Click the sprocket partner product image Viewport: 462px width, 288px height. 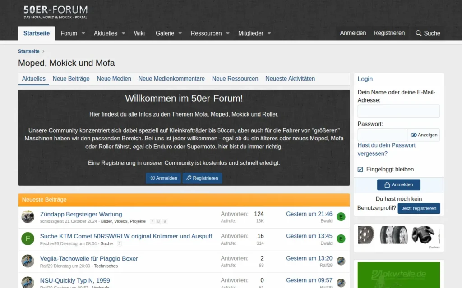pyautogui.click(x=366, y=235)
